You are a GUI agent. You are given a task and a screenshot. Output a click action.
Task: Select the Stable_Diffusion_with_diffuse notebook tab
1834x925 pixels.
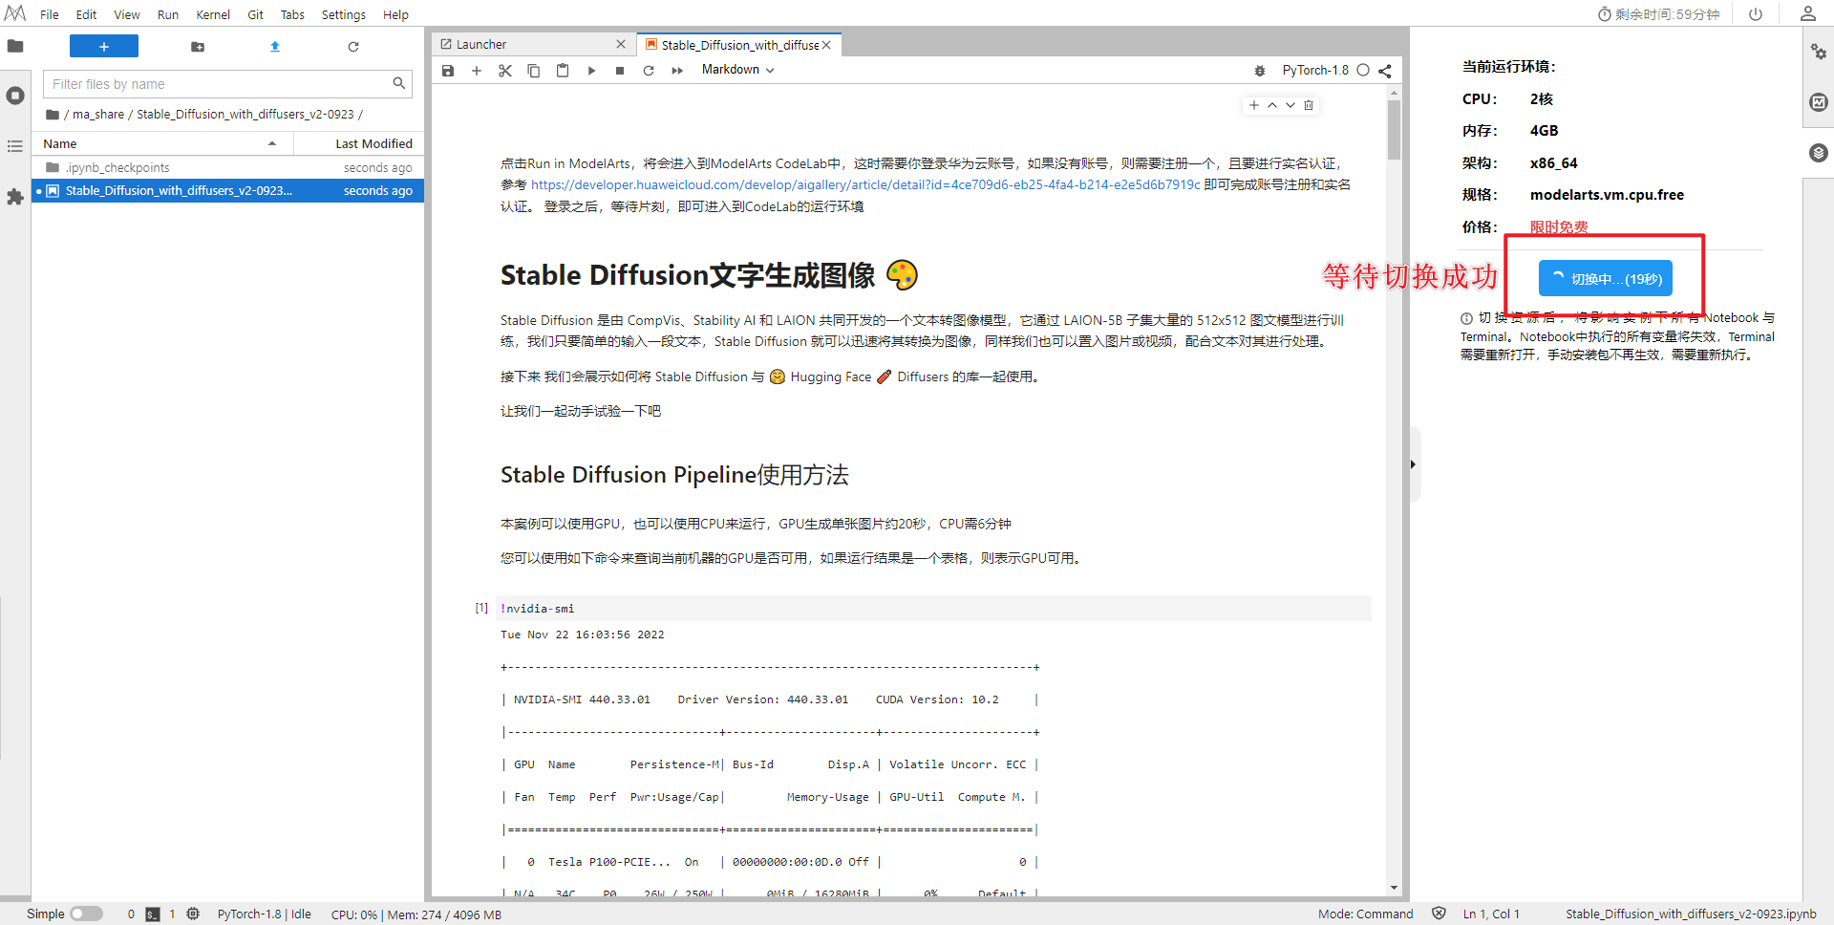[737, 45]
